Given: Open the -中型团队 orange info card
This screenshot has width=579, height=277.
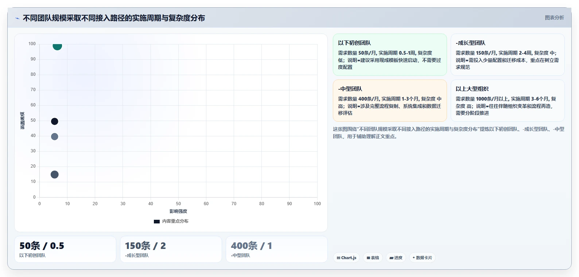Looking at the screenshot, I should pyautogui.click(x=390, y=101).
